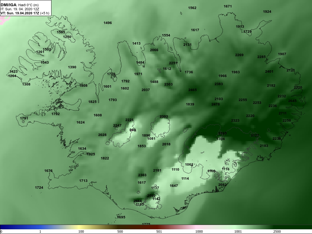
Task: Click the map value 1423
Action: pyautogui.click(x=13, y=71)
